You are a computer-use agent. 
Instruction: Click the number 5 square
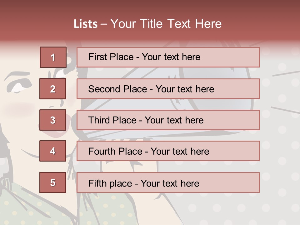pyautogui.click(x=53, y=182)
